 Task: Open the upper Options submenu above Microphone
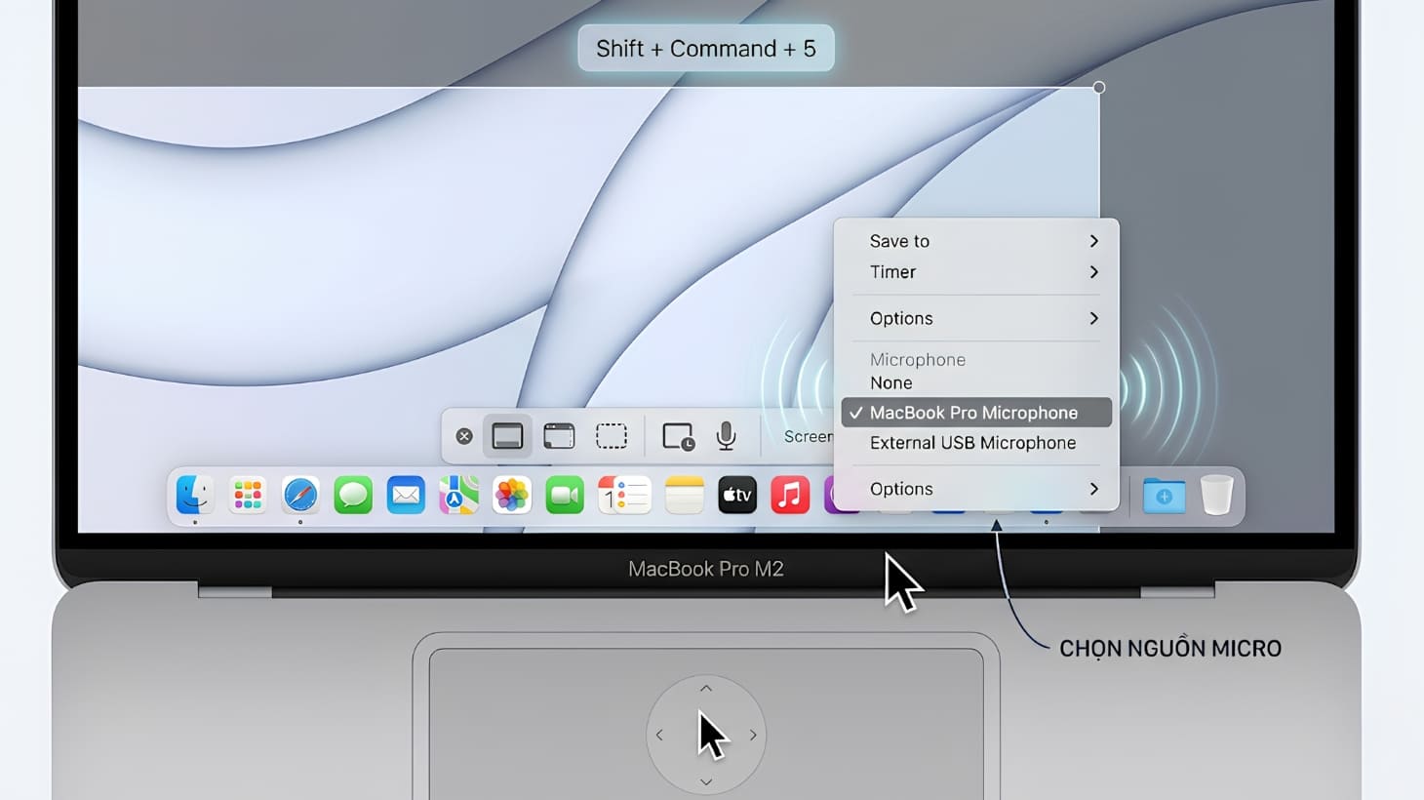(x=976, y=318)
